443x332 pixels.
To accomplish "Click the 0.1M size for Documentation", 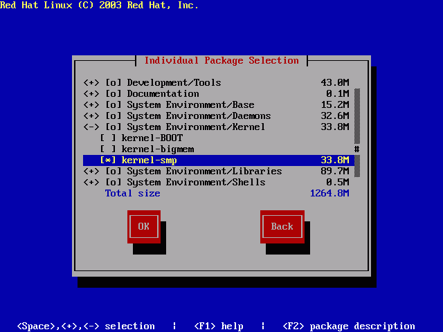I will tap(338, 94).
